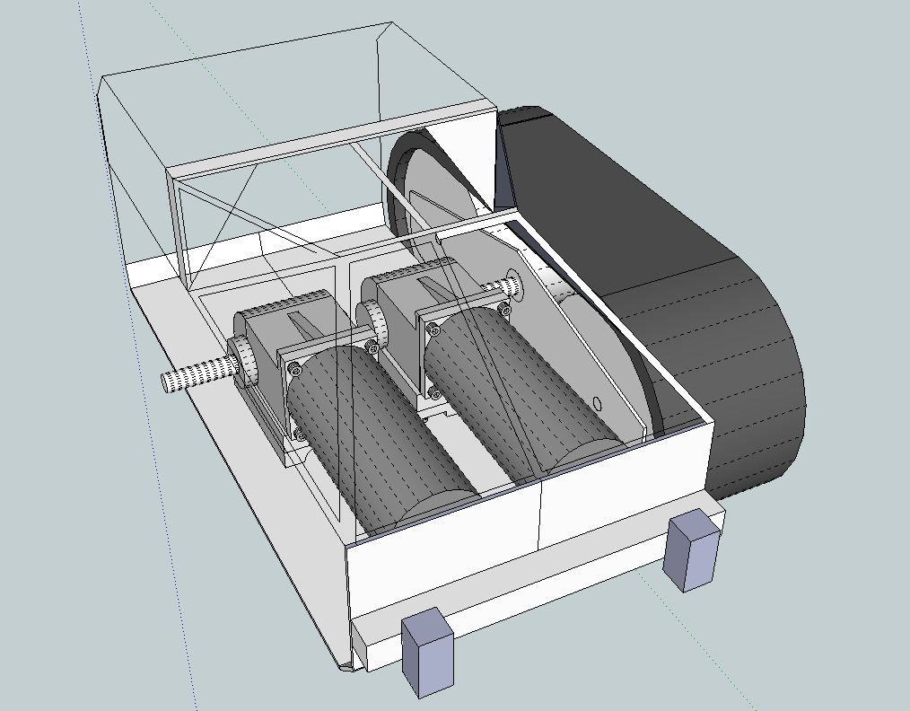The height and width of the screenshot is (711, 910).
Task: Click the blue foot block at the front
Action: (426, 651)
